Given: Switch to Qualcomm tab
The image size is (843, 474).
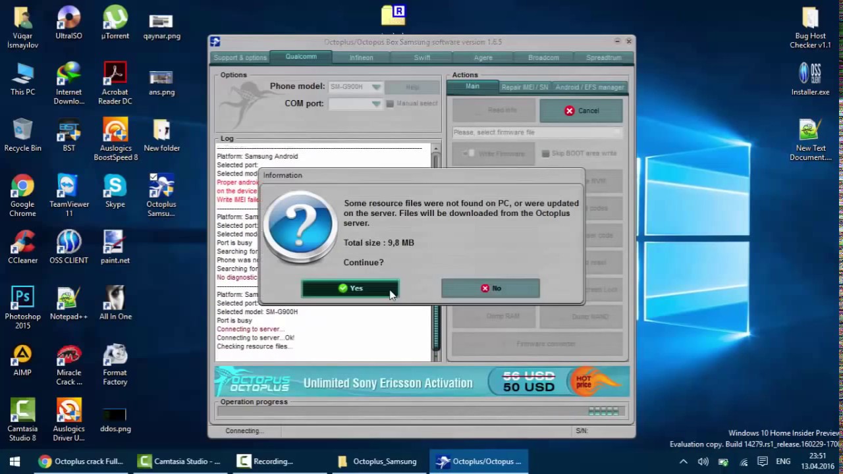Looking at the screenshot, I should pyautogui.click(x=301, y=57).
